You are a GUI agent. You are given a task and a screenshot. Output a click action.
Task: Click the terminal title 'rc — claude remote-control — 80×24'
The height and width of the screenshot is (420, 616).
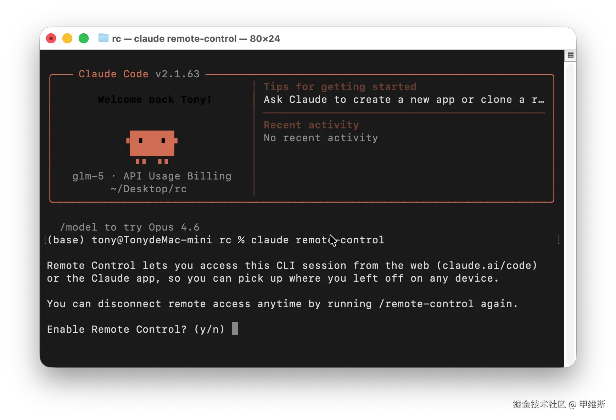click(196, 39)
